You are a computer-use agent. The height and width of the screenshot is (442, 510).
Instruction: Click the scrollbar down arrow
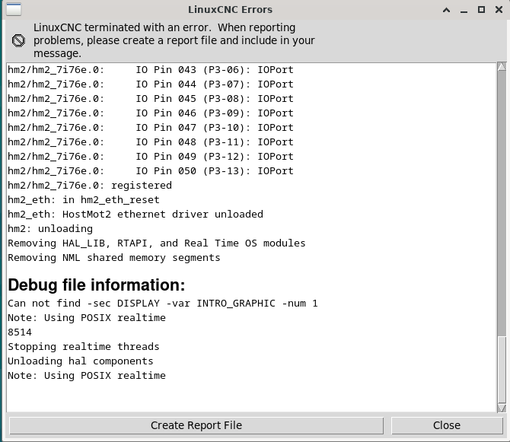click(x=502, y=409)
